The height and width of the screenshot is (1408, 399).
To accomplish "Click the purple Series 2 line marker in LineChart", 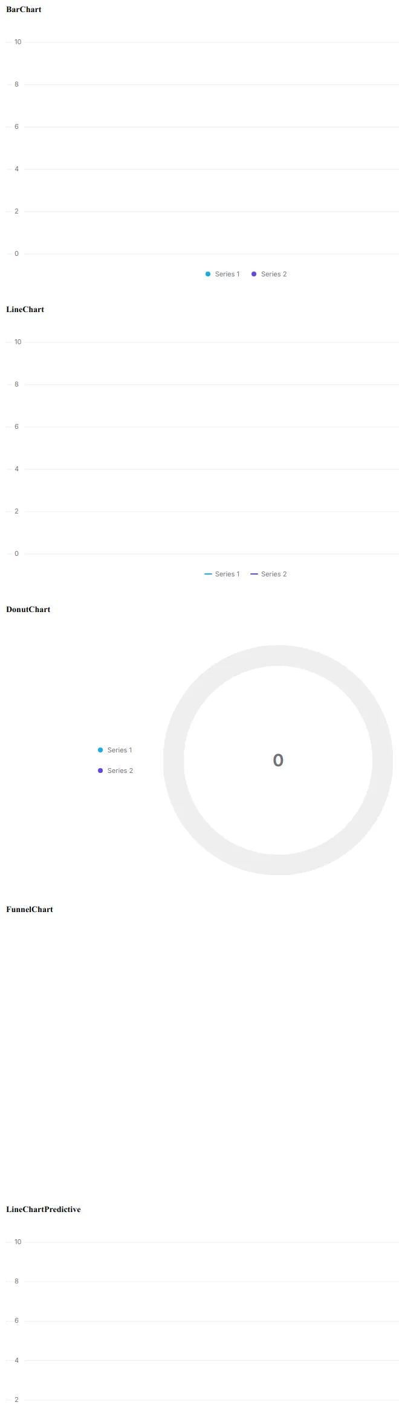I will tap(255, 574).
